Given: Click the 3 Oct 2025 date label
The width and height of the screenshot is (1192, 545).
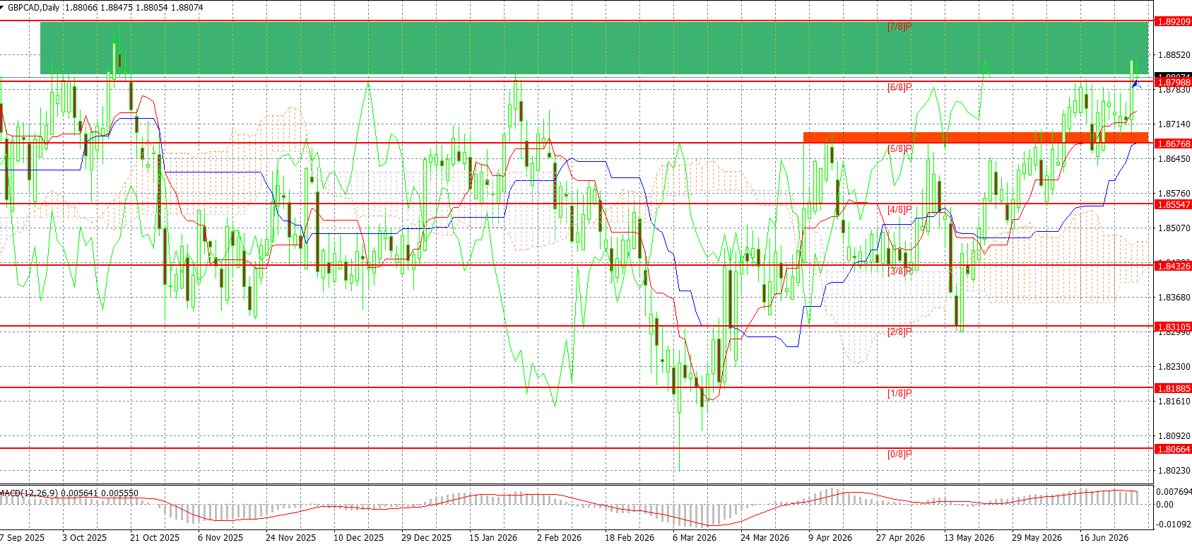Looking at the screenshot, I should coord(84,537).
